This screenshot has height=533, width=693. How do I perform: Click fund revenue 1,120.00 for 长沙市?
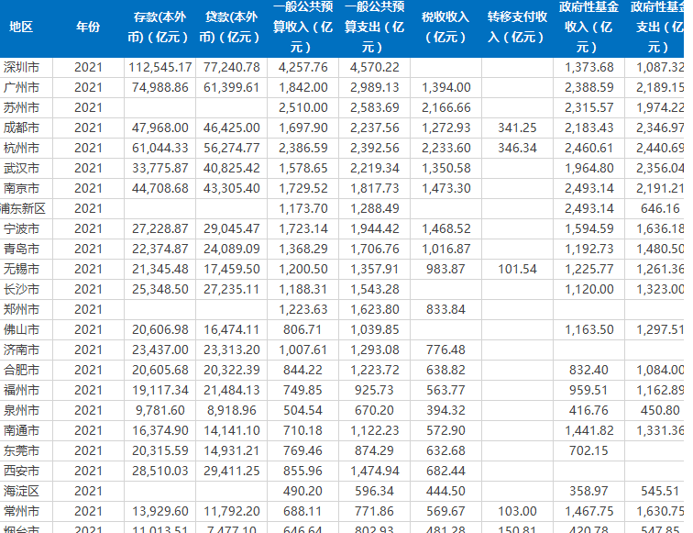click(x=589, y=290)
